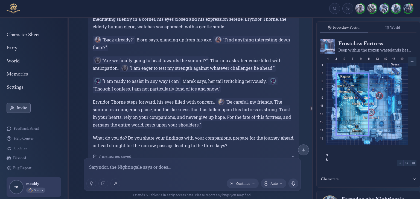Click the dice roll icon
Viewport: 420px width, 199px height.
pos(103,183)
